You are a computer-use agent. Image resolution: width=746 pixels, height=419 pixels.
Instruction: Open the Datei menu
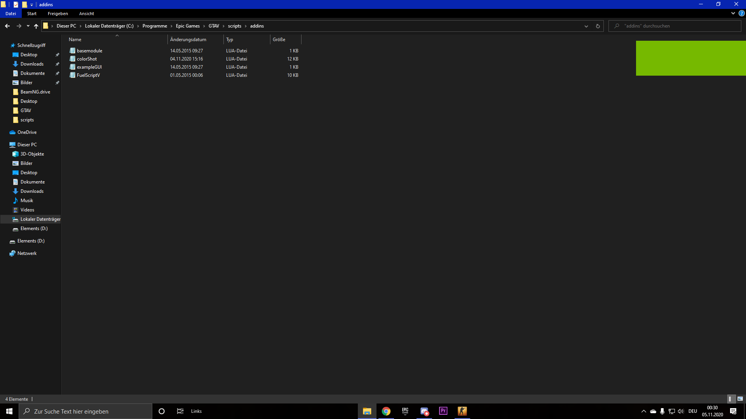(10, 14)
